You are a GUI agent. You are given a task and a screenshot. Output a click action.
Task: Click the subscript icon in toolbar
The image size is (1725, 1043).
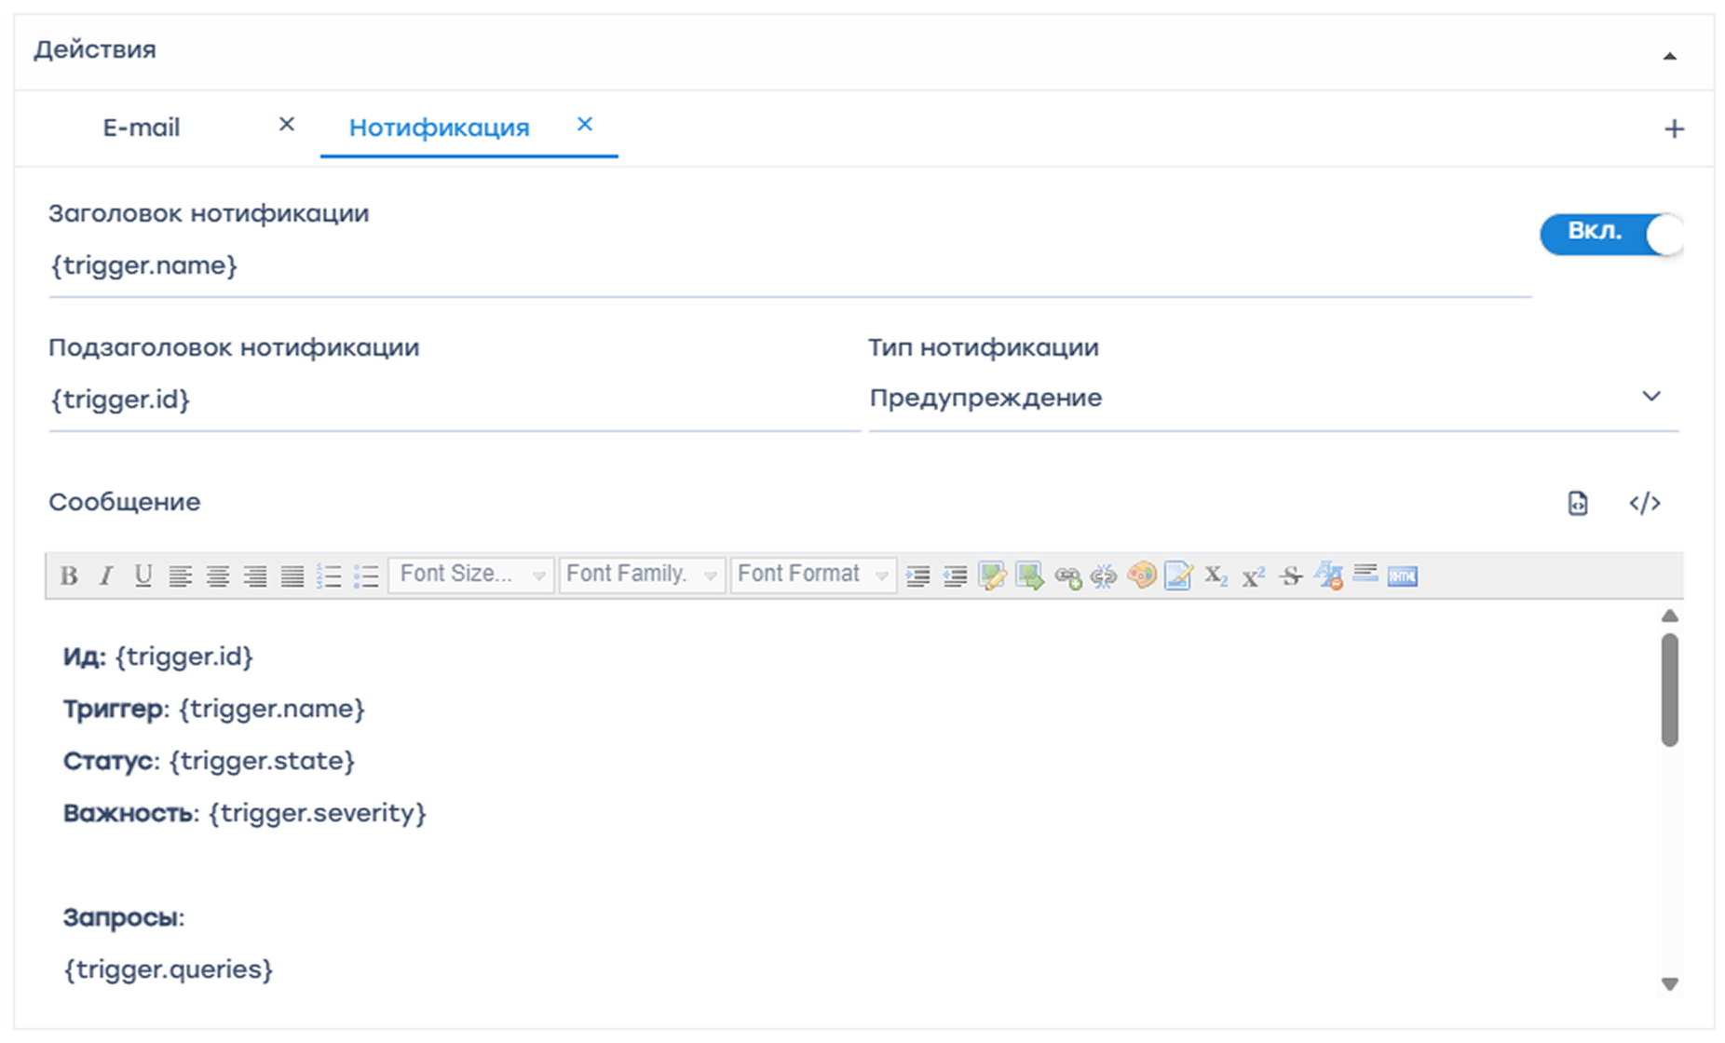[1216, 576]
